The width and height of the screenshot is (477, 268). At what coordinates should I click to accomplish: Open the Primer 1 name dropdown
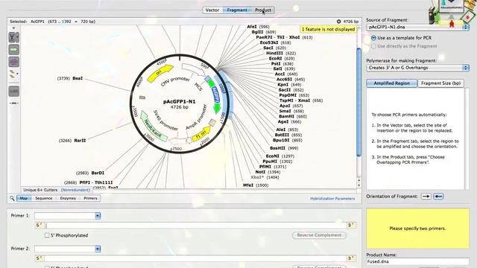tap(98, 216)
